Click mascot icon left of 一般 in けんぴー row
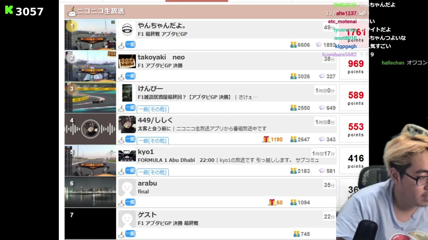Image resolution: width=428 pixels, height=240 pixels. tap(121, 109)
